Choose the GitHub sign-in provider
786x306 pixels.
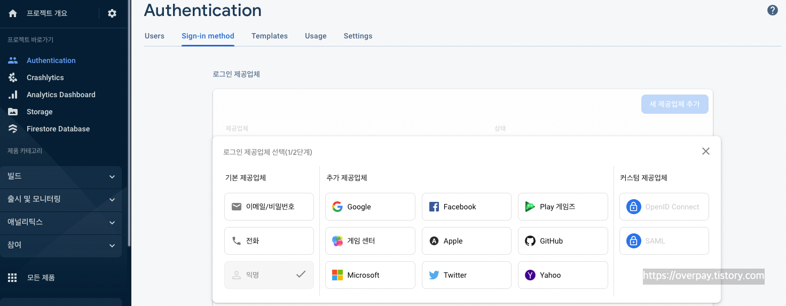[x=563, y=241]
